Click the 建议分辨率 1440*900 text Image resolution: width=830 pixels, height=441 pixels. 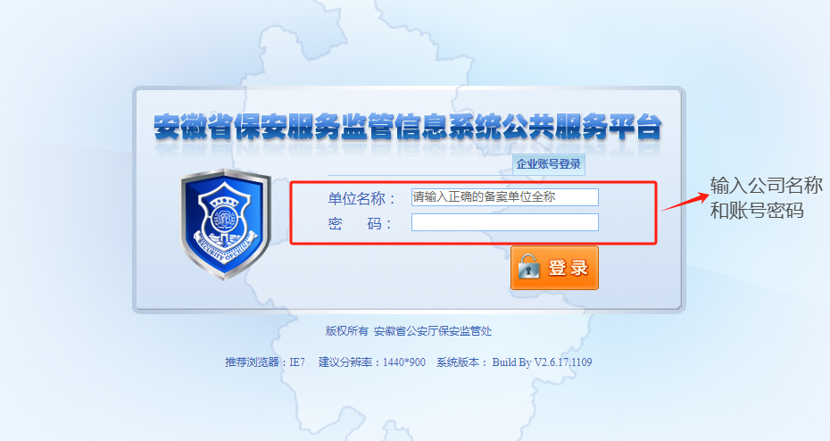[x=371, y=362]
